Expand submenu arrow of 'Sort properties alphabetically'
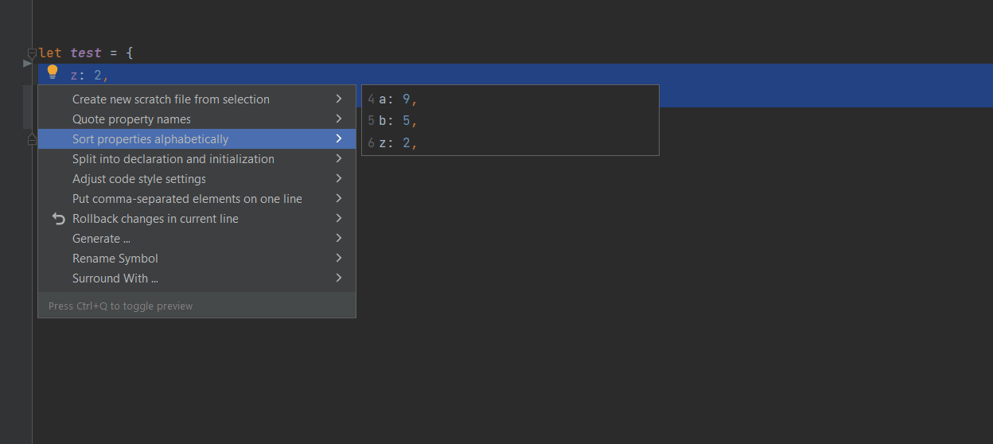The width and height of the screenshot is (993, 444). 339,138
